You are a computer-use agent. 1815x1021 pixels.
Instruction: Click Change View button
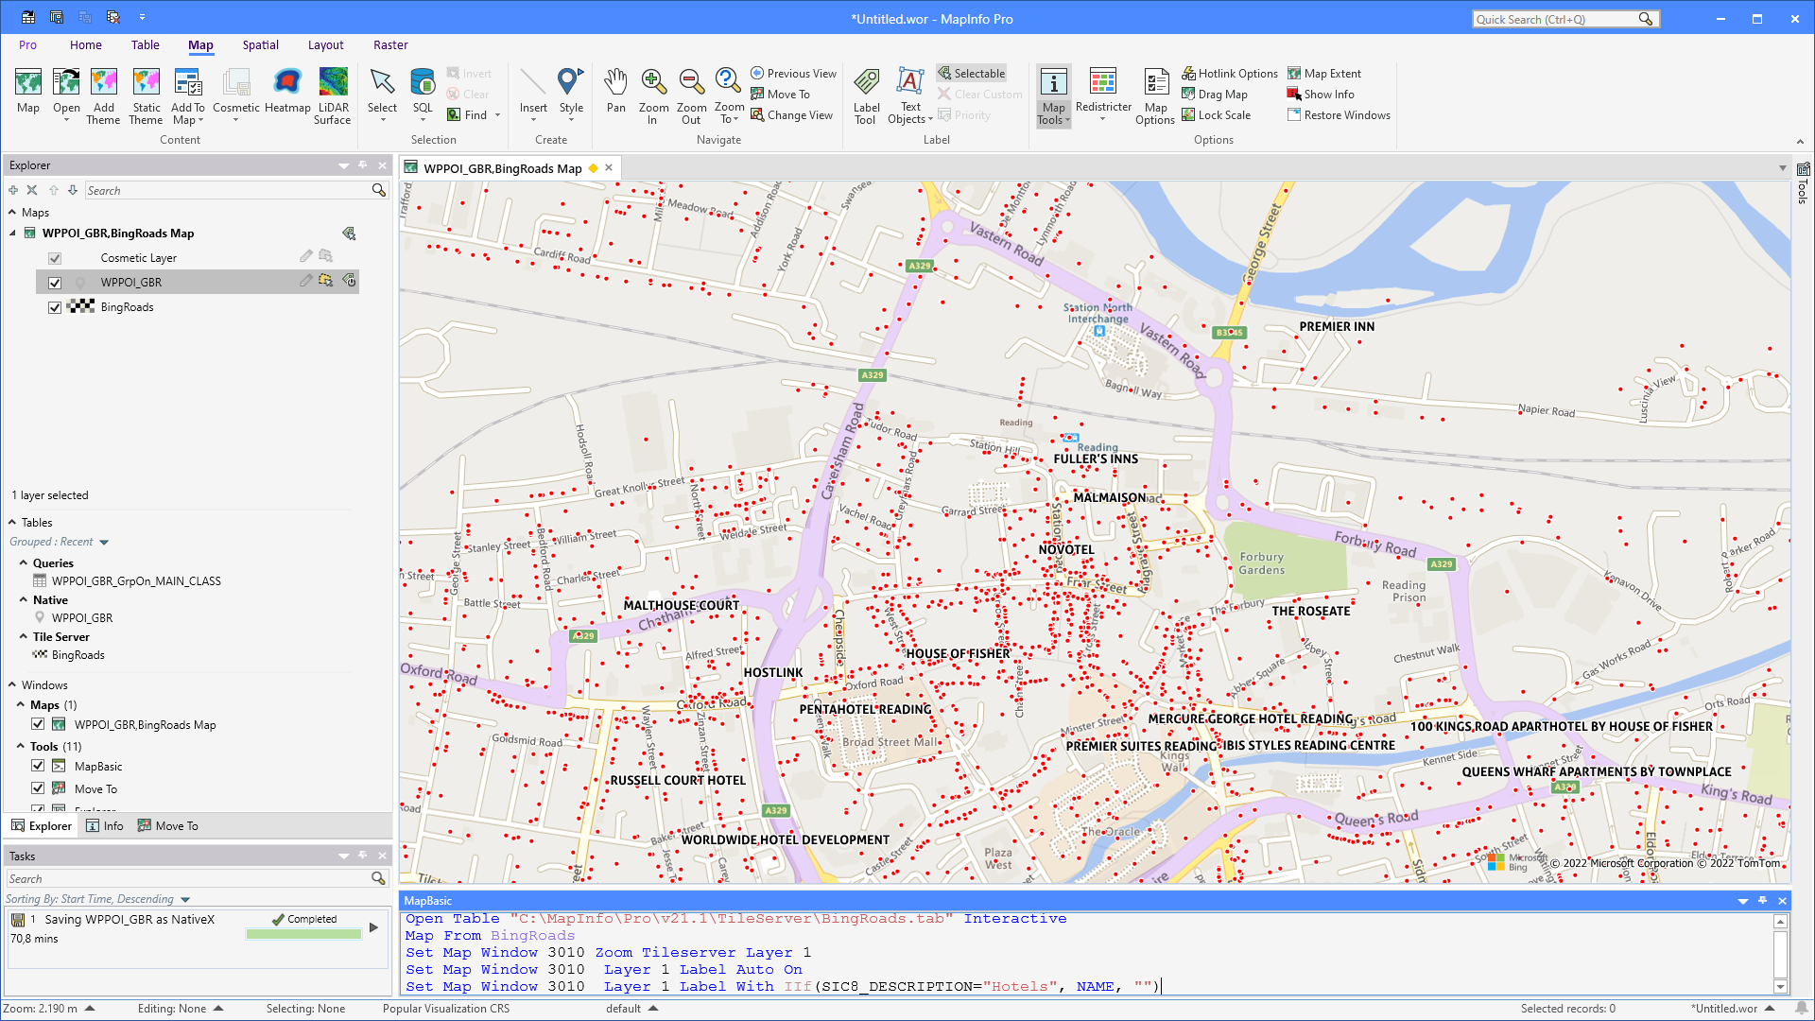791,115
